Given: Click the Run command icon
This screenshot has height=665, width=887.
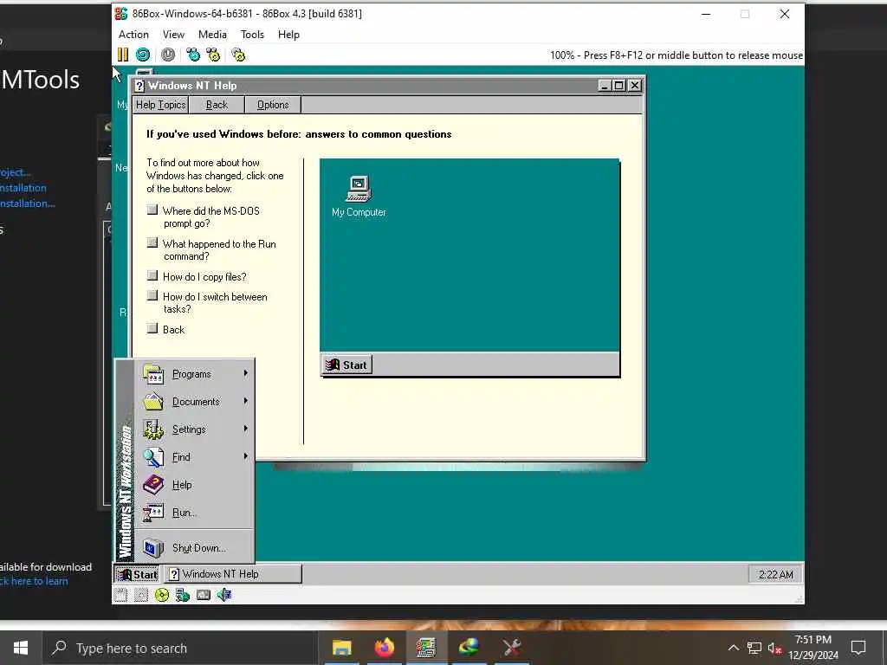Looking at the screenshot, I should point(153,513).
